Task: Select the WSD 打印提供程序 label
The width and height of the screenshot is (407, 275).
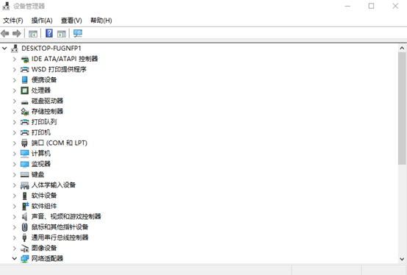Action: 59,69
